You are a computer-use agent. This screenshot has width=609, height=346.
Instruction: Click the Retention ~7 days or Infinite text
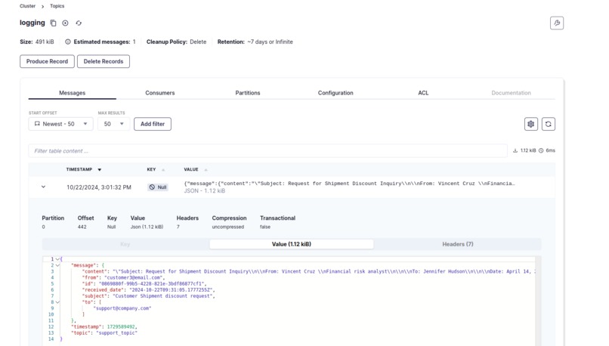pyautogui.click(x=255, y=42)
